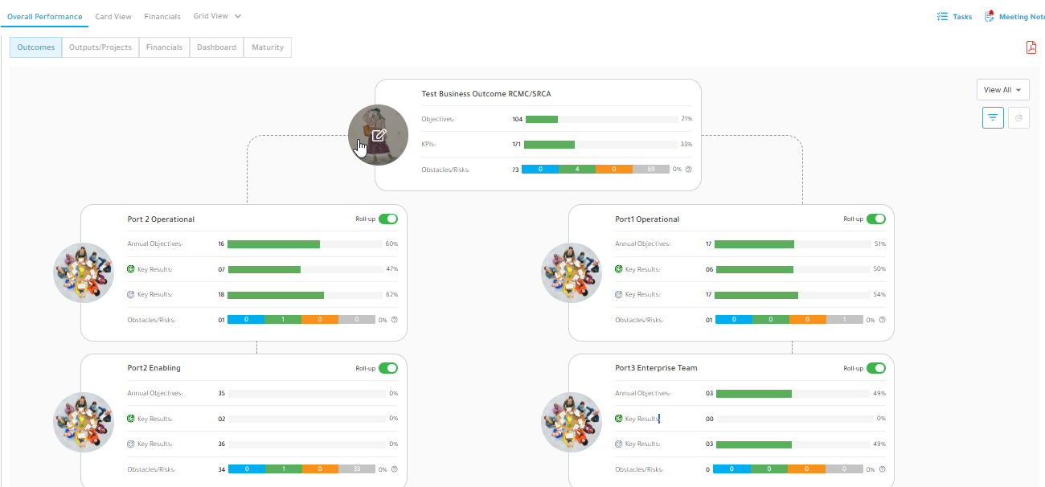
Task: Toggle off Roll-up for Port 2 Operational
Action: (388, 219)
